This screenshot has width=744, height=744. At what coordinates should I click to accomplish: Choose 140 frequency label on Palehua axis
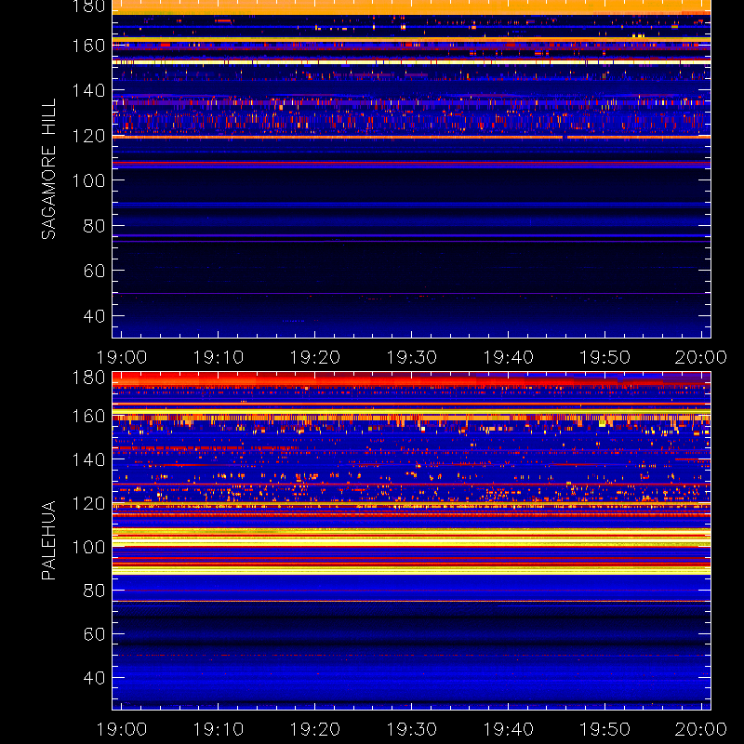point(88,459)
